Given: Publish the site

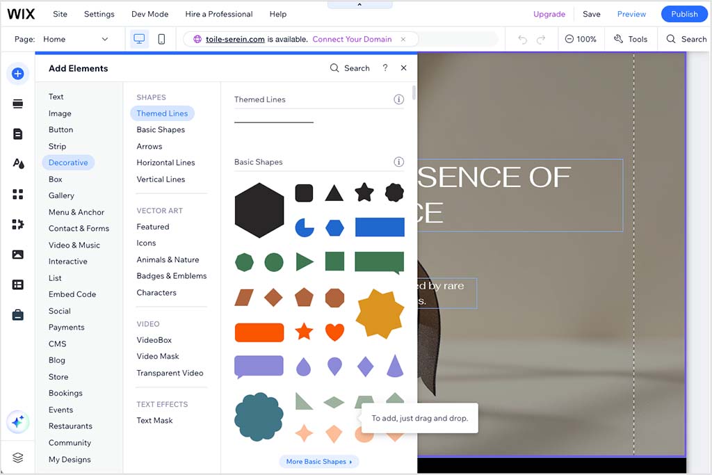Looking at the screenshot, I should point(683,14).
